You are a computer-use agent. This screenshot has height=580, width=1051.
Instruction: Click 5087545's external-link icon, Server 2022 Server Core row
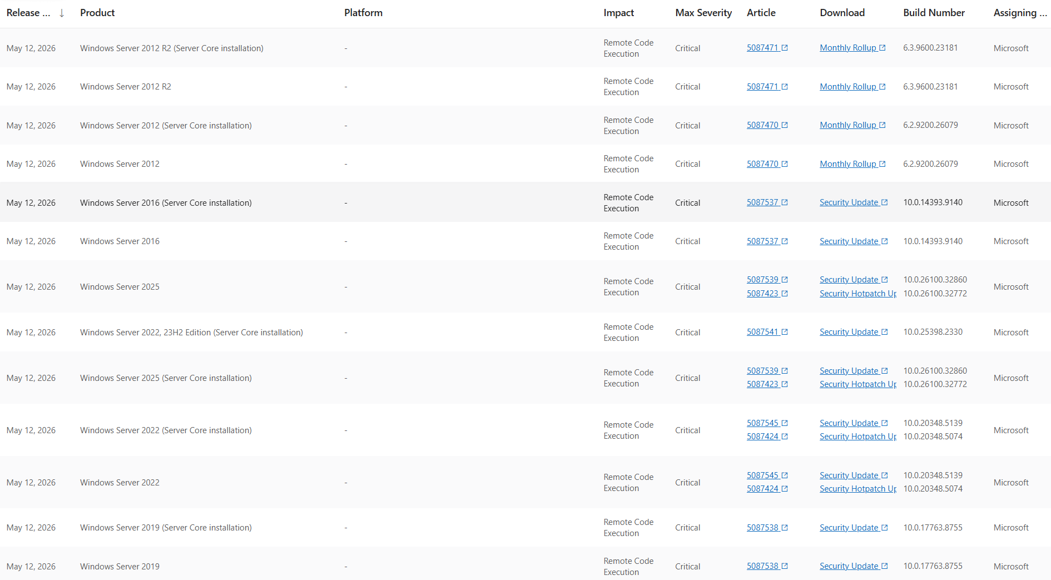tap(785, 423)
